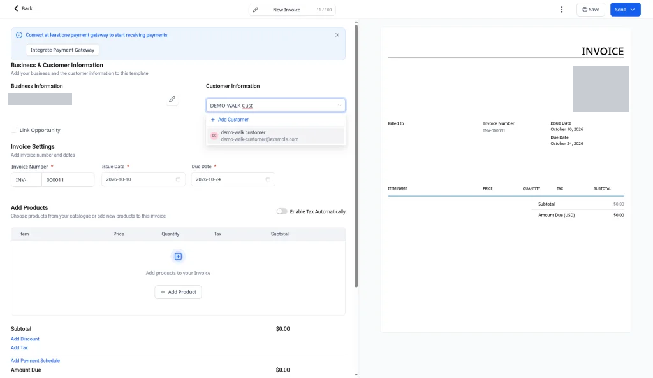Check the Link Opportunity checkbox

tap(14, 130)
